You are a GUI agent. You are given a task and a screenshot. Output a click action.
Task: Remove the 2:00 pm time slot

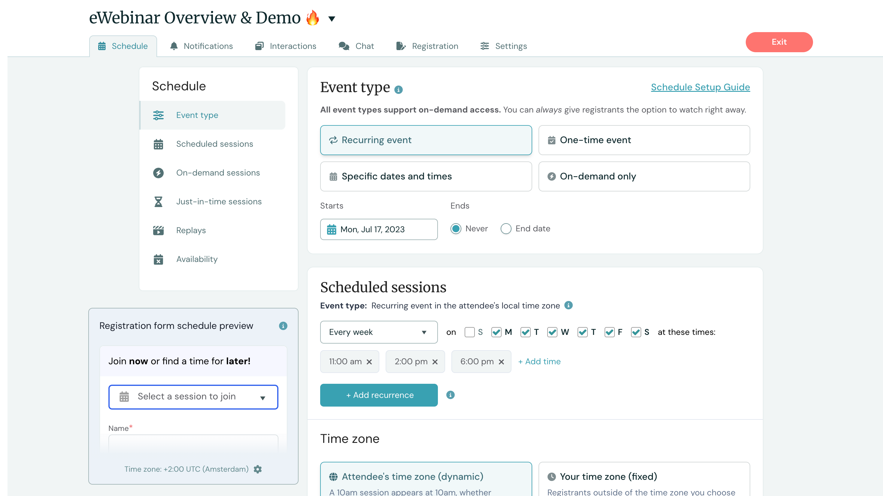pyautogui.click(x=435, y=362)
